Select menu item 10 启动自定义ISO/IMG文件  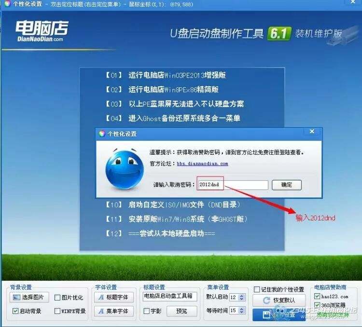point(173,204)
